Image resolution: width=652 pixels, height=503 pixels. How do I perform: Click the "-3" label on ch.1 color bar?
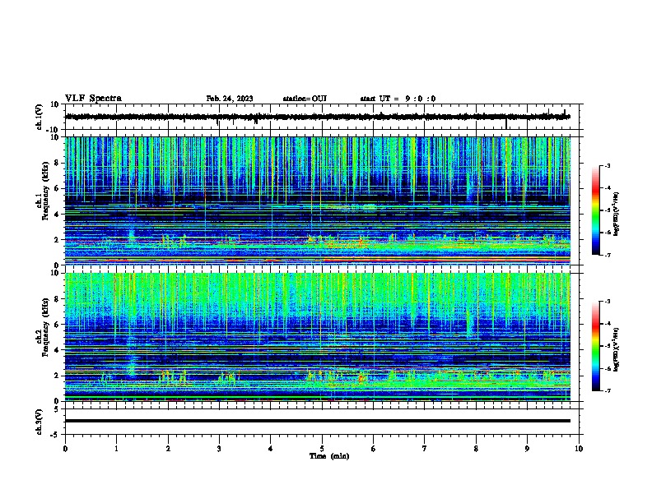607,165
